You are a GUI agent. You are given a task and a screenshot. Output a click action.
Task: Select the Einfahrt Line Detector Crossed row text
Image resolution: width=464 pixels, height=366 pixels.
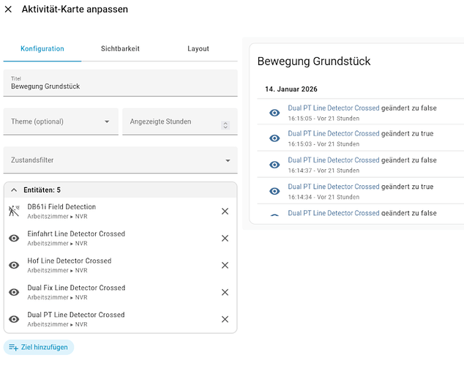(x=76, y=234)
